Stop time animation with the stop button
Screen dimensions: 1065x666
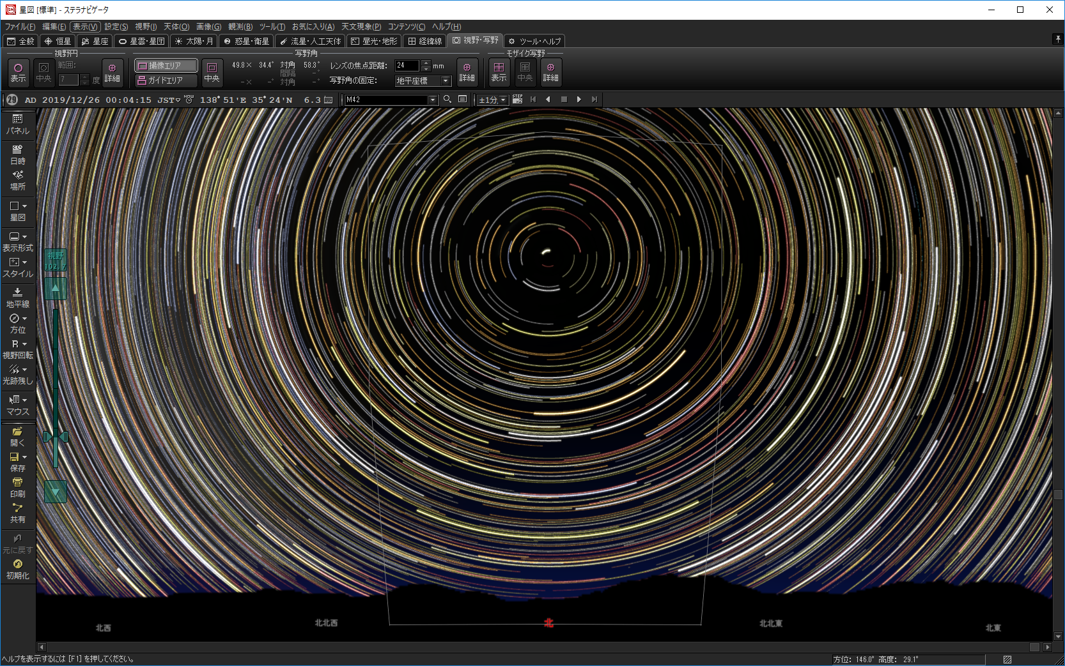[564, 99]
